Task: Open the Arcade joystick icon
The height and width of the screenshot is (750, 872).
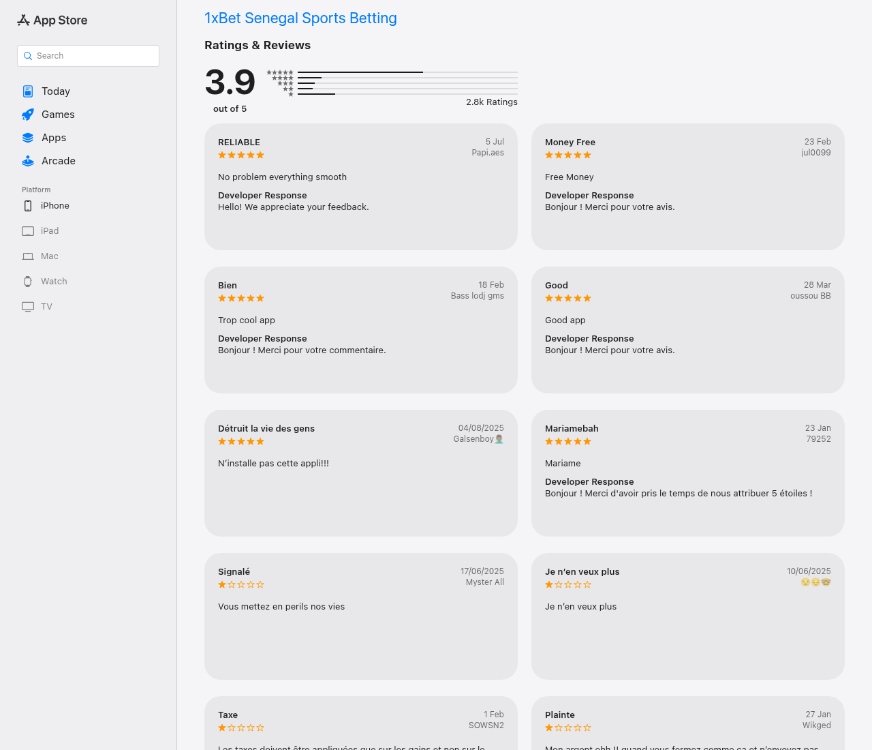Action: pos(28,161)
